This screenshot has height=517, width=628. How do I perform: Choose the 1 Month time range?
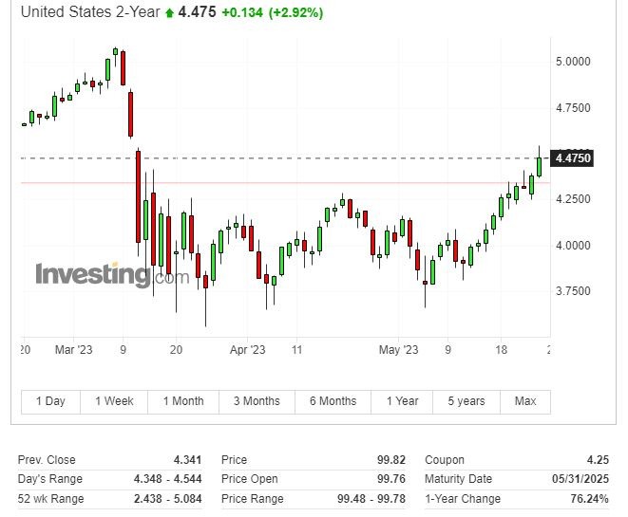(182, 401)
